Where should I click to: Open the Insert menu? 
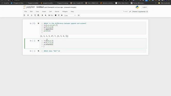click(44, 11)
